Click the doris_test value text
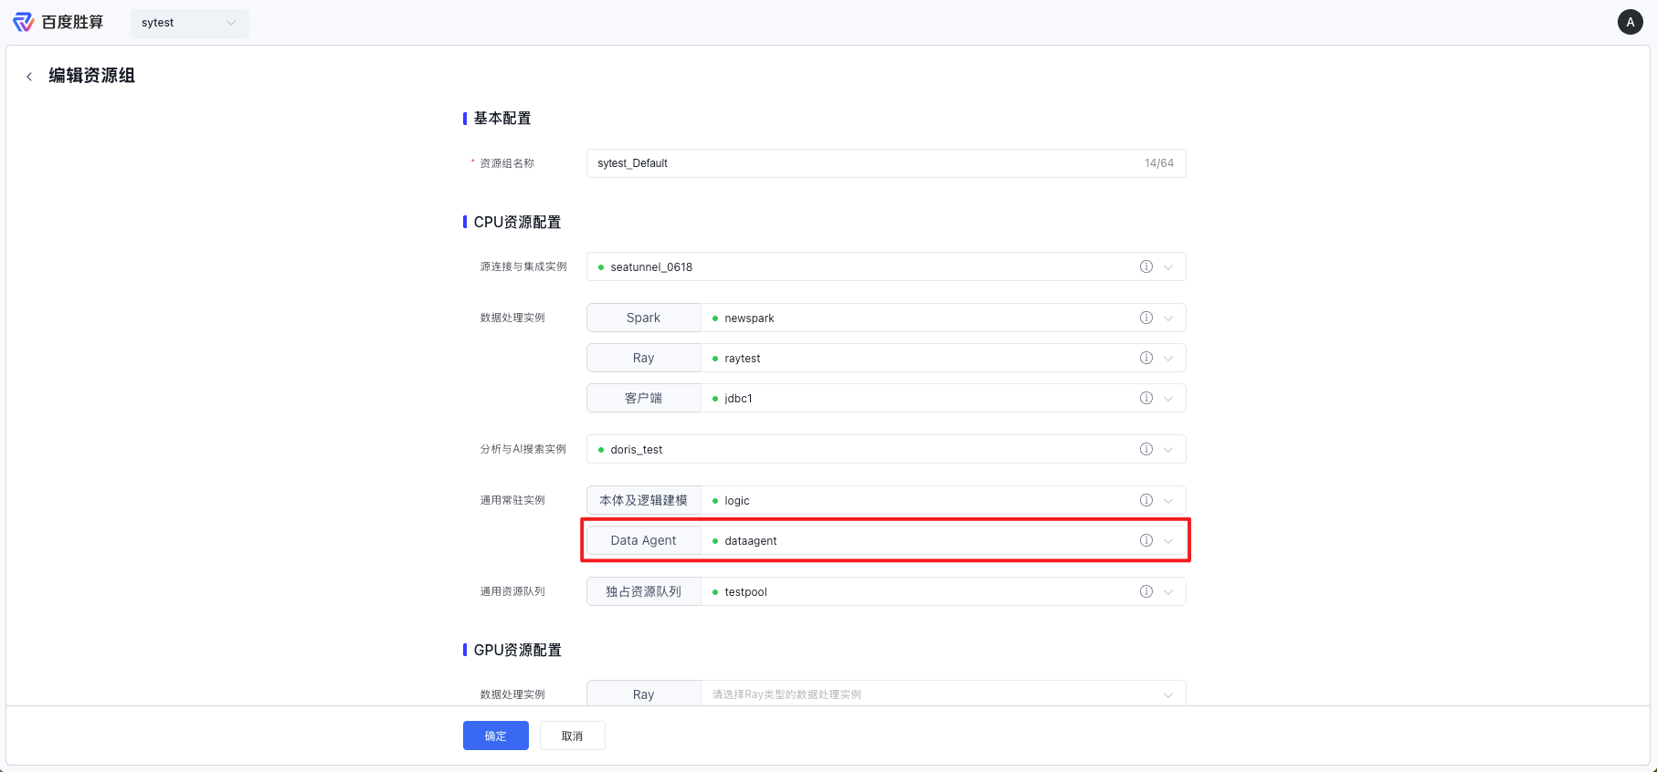 637,450
